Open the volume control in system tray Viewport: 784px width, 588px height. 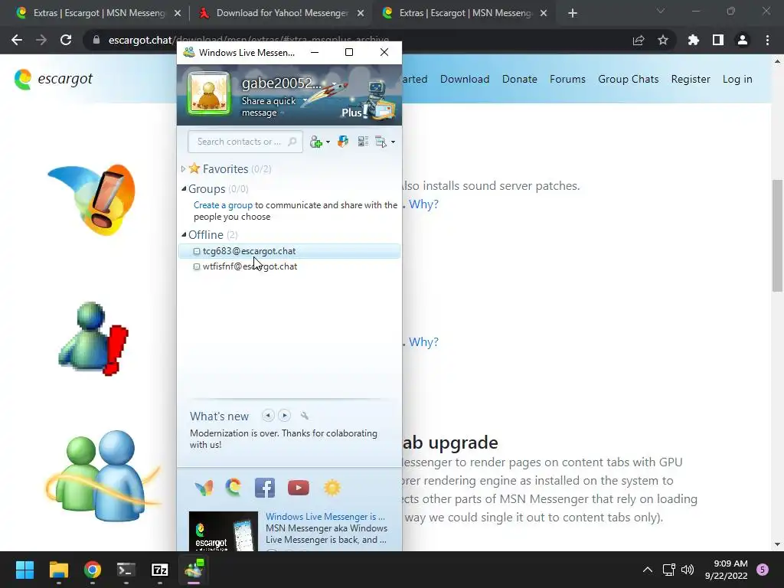point(688,570)
